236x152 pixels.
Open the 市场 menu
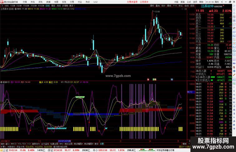[32, 2]
